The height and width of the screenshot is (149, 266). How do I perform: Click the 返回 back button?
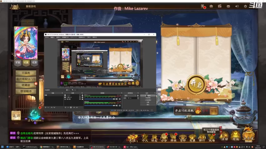[16, 116]
